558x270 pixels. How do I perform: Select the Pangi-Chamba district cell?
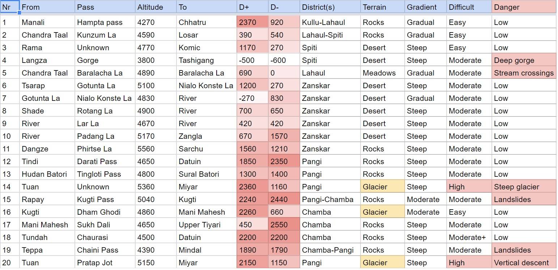[330, 200]
